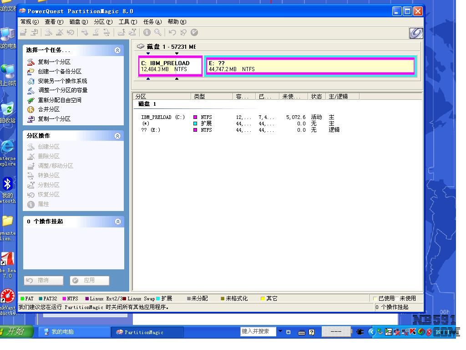Click the disk icon next to 磁盘 1

[x=141, y=46]
